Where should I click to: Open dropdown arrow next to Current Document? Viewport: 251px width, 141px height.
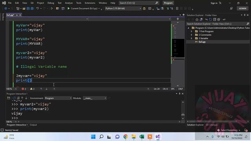(99, 9)
